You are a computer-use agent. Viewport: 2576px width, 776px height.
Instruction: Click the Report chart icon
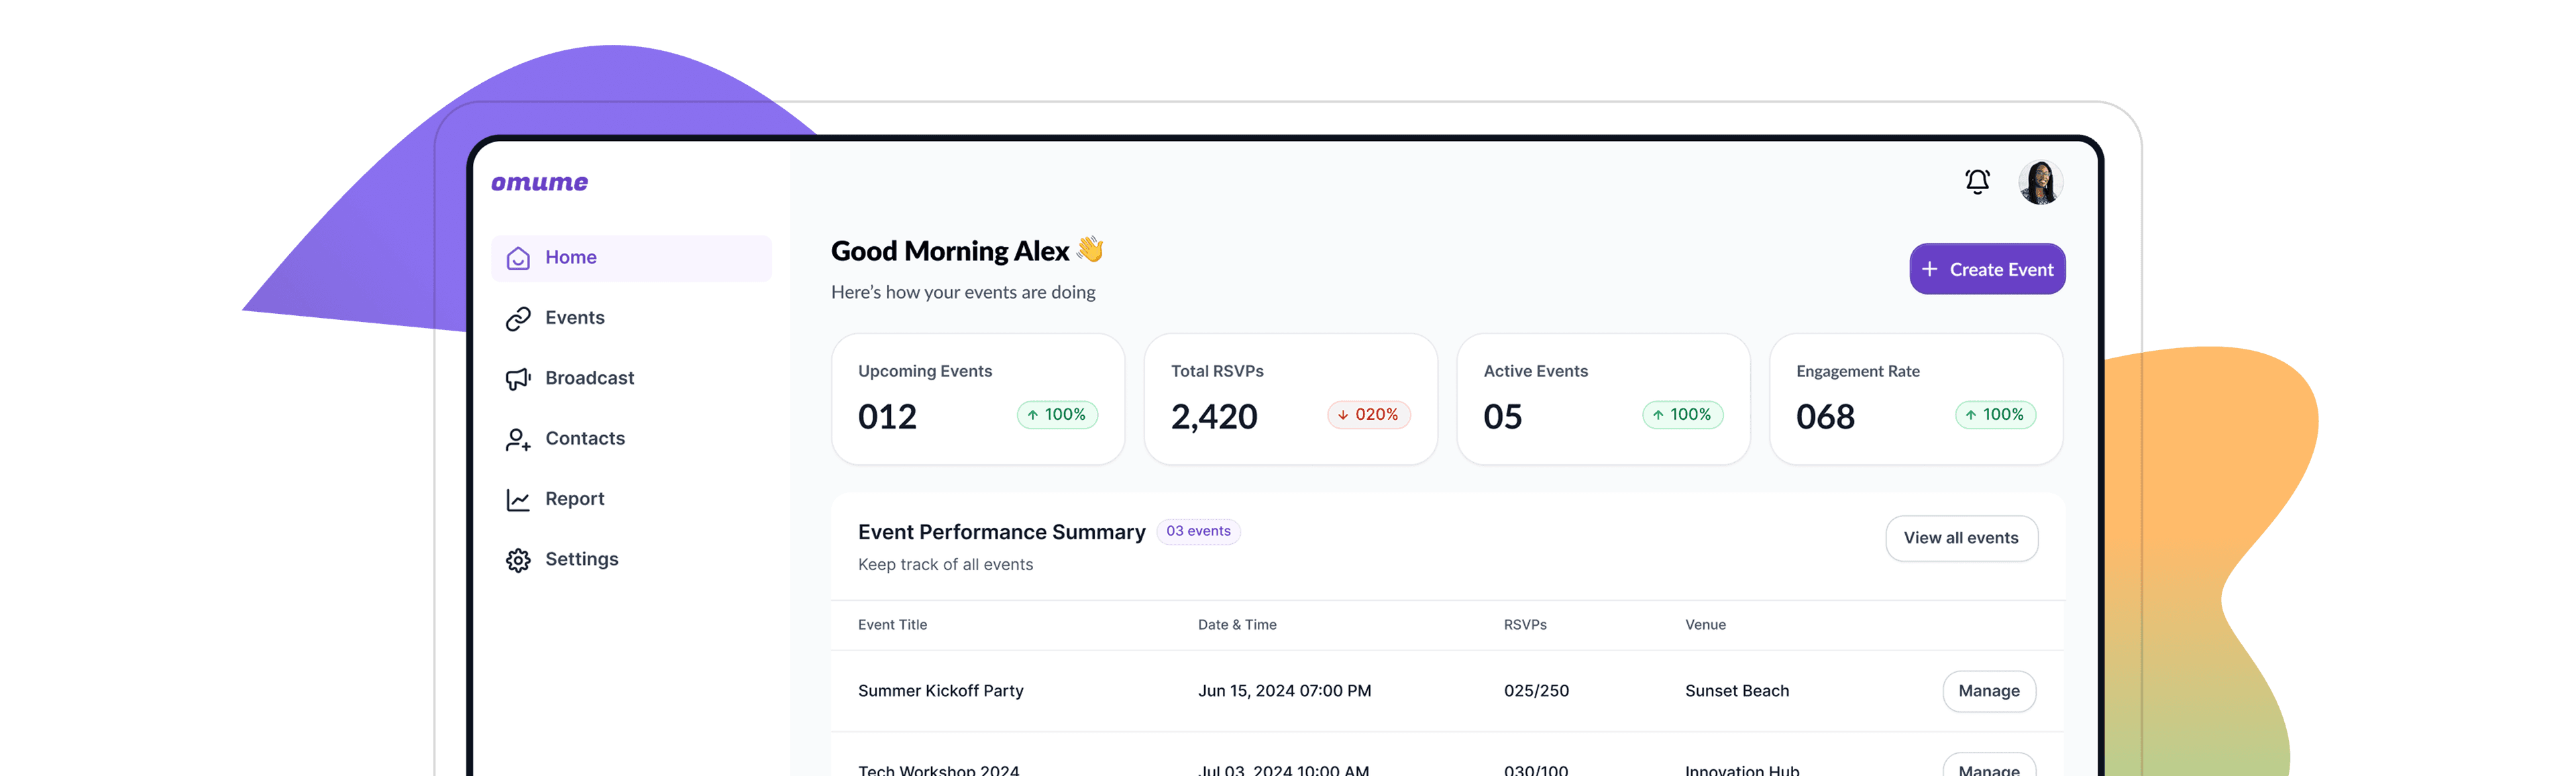(x=518, y=500)
